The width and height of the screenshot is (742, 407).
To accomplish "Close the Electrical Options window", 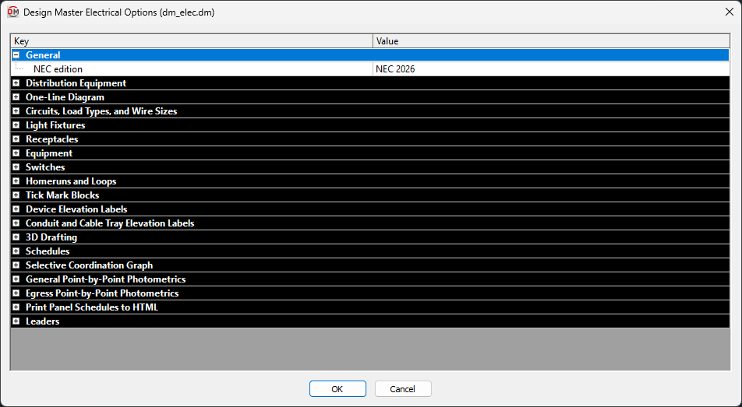I will point(730,12).
